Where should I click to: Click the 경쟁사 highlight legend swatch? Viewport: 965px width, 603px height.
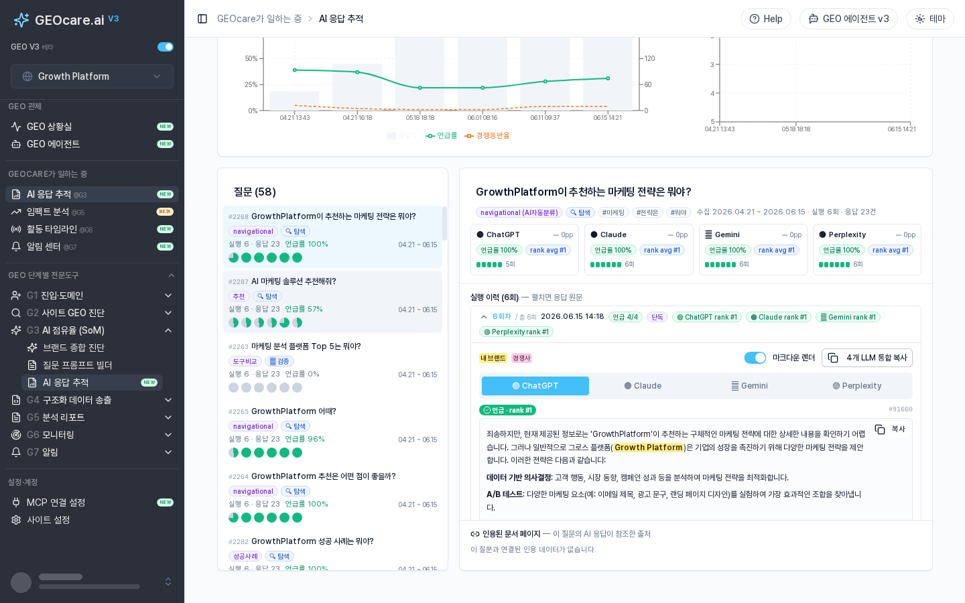[521, 358]
